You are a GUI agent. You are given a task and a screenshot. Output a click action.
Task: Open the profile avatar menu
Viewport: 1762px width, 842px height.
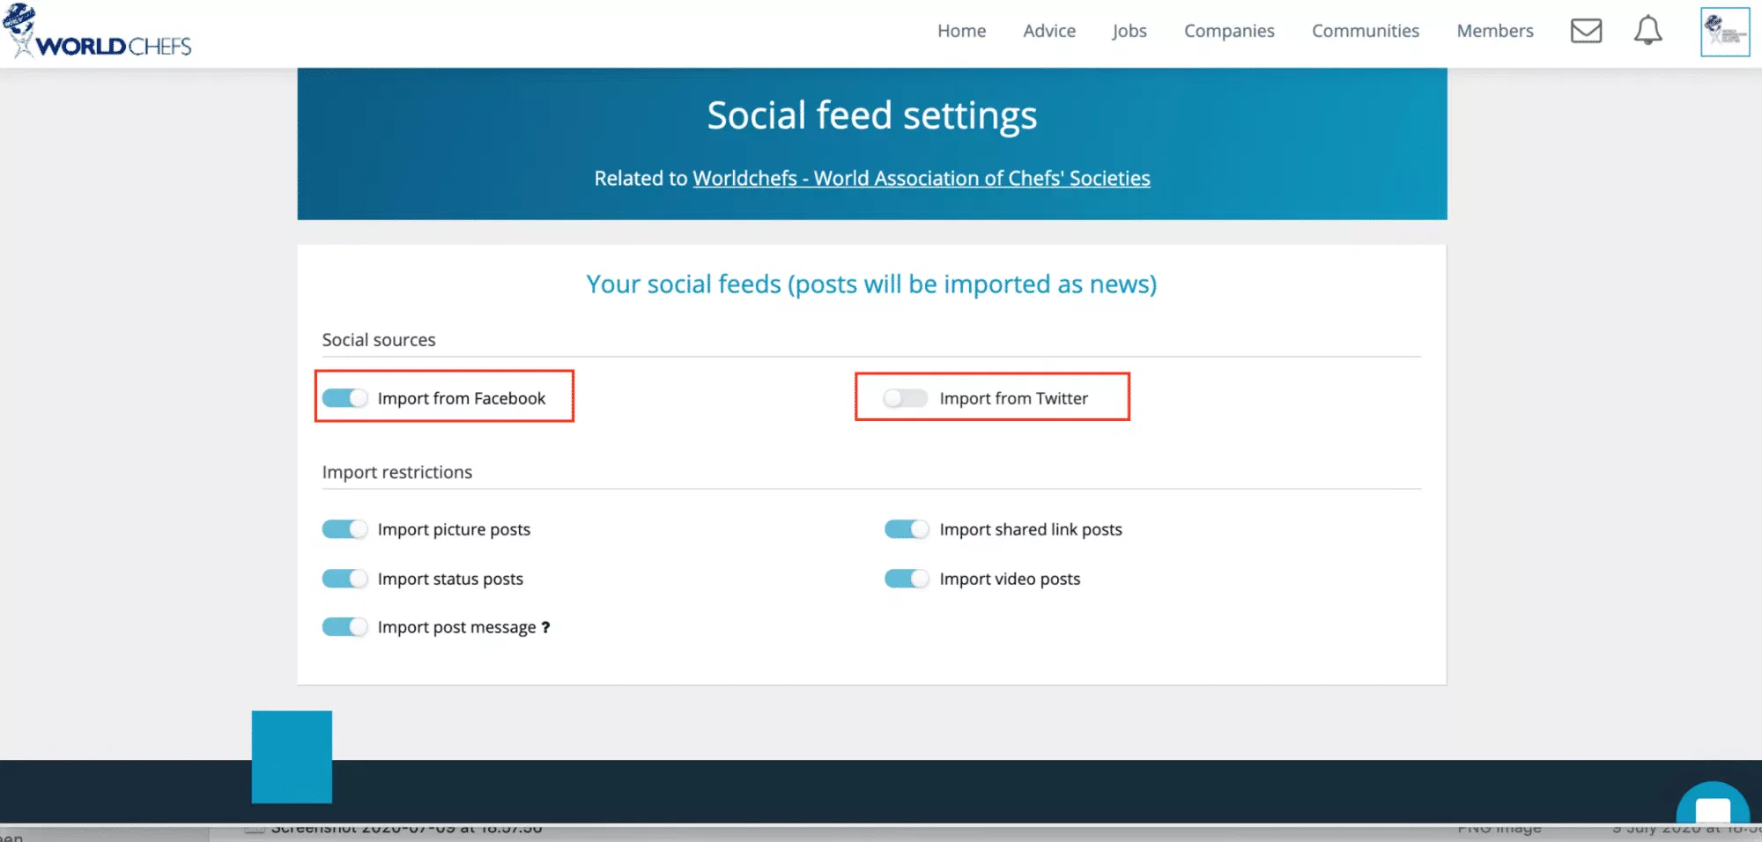(x=1724, y=32)
